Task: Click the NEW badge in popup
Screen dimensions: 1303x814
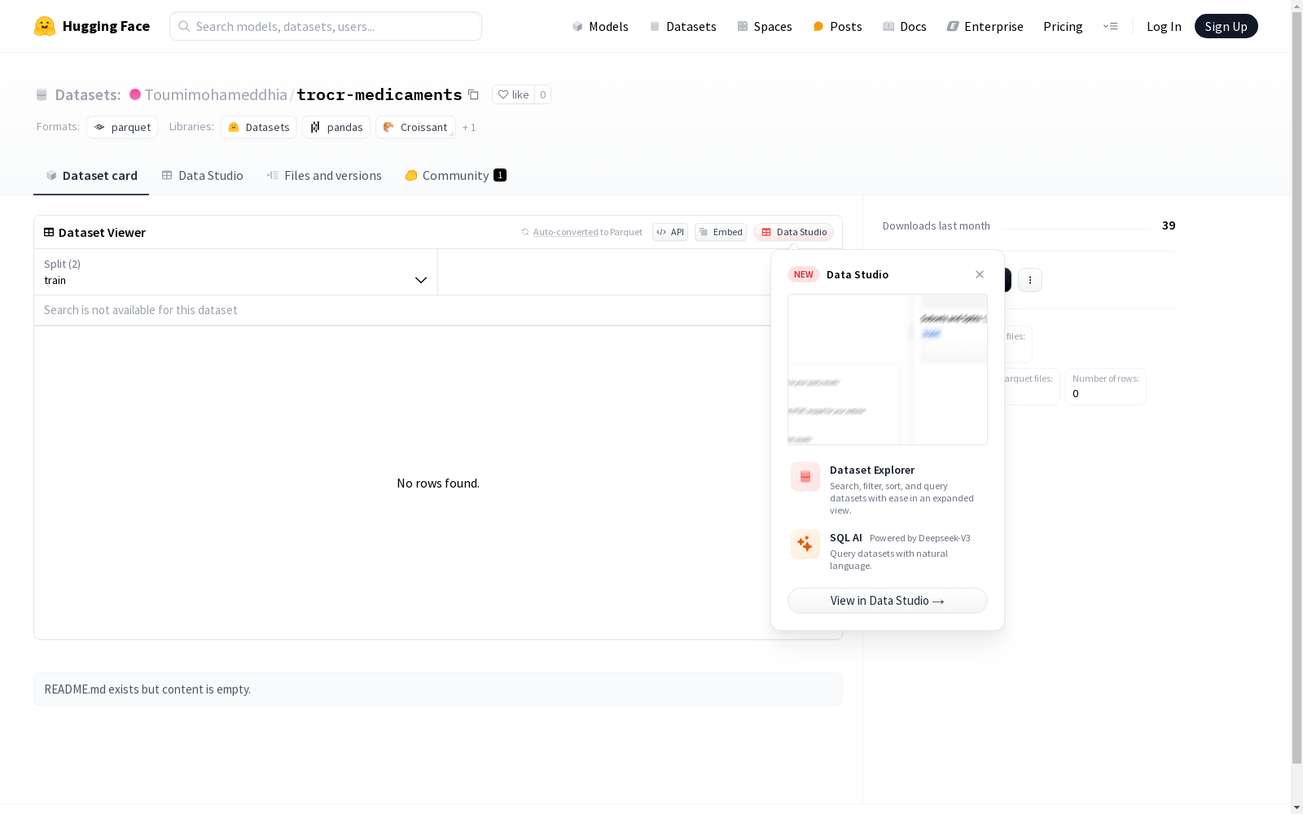Action: [804, 274]
